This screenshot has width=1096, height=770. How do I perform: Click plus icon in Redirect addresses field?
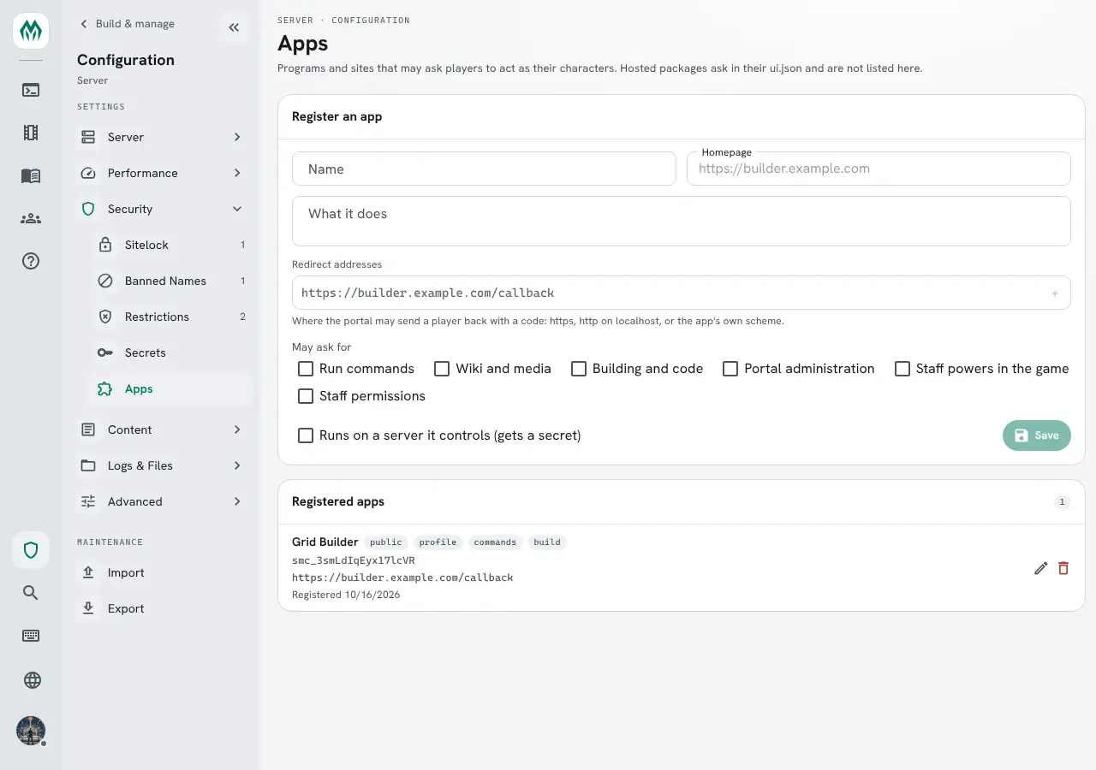[1055, 293]
